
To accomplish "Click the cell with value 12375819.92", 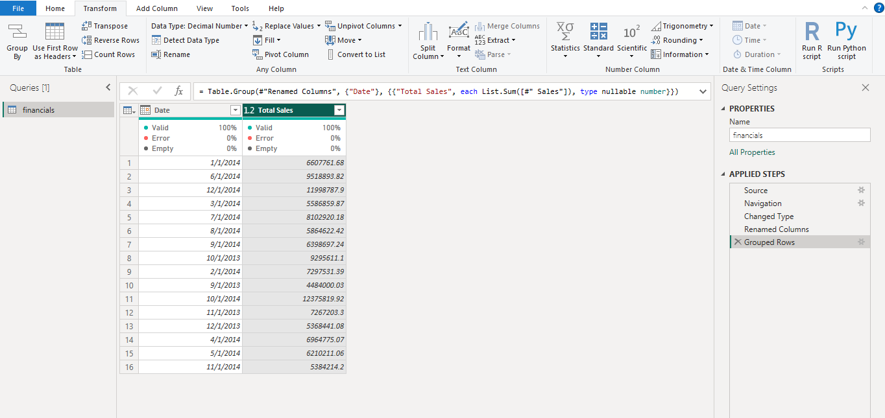I will (294, 299).
